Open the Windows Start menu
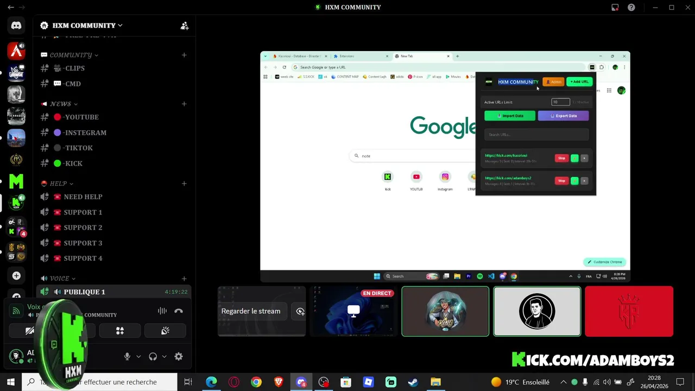Screen dimensions: 695x391 10,382
